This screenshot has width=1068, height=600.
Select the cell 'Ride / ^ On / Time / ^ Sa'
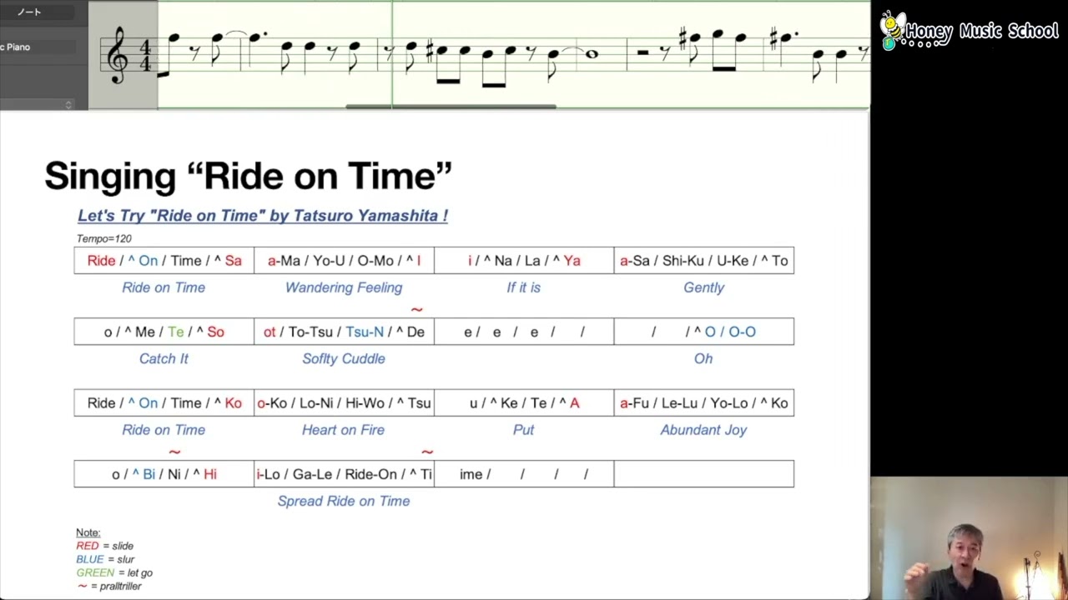click(x=164, y=261)
